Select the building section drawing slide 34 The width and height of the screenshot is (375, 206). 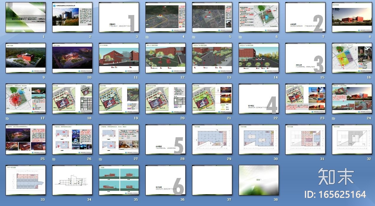click(72, 180)
